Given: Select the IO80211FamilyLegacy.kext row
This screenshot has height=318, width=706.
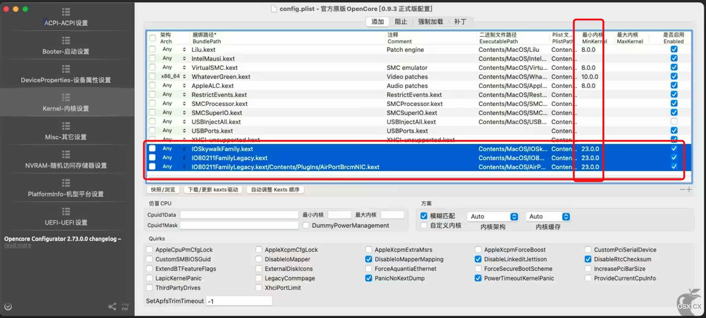Looking at the screenshot, I should click(419, 158).
